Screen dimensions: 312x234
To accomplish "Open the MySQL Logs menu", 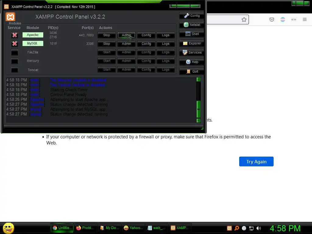I will (165, 44).
